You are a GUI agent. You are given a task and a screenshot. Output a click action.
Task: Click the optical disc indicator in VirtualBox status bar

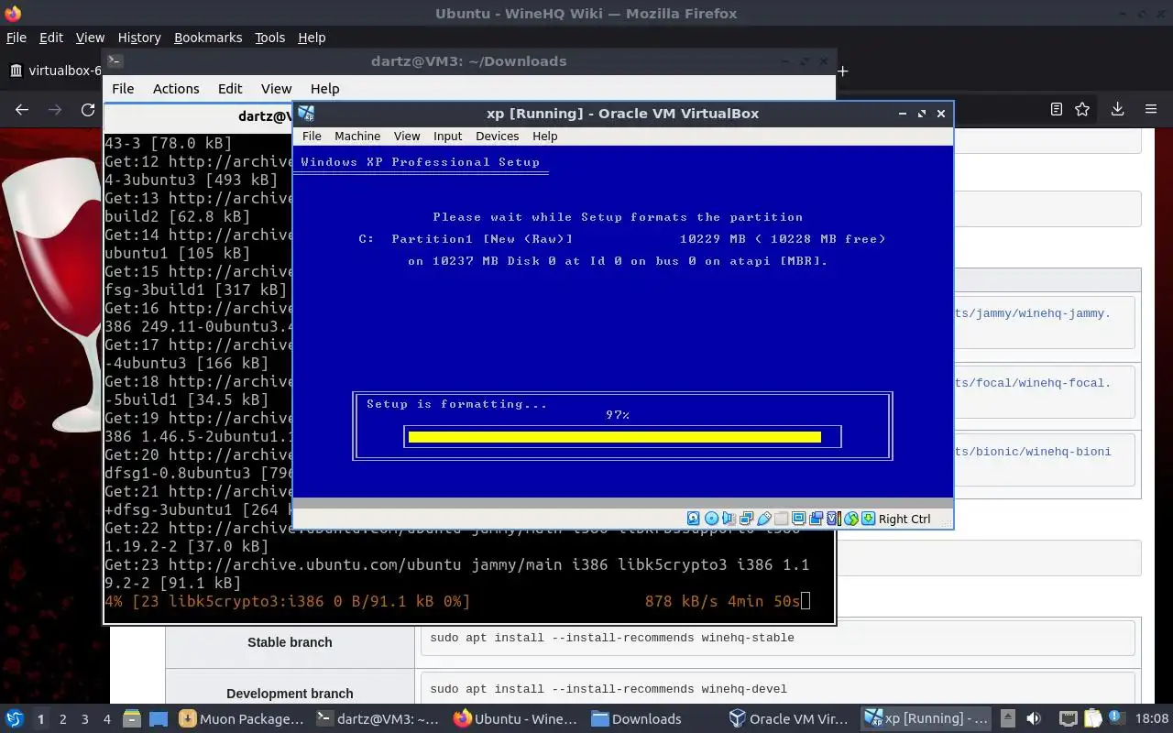point(712,519)
